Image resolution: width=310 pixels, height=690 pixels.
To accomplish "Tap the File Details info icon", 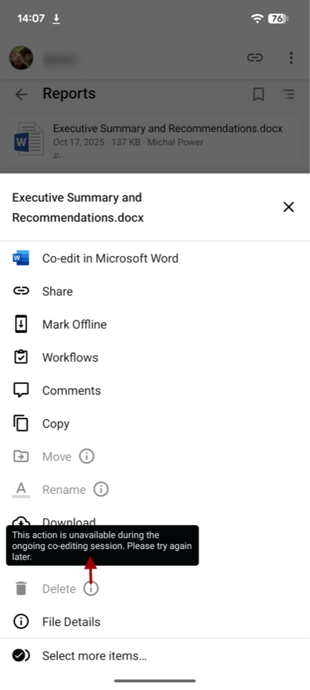I will (x=21, y=622).
